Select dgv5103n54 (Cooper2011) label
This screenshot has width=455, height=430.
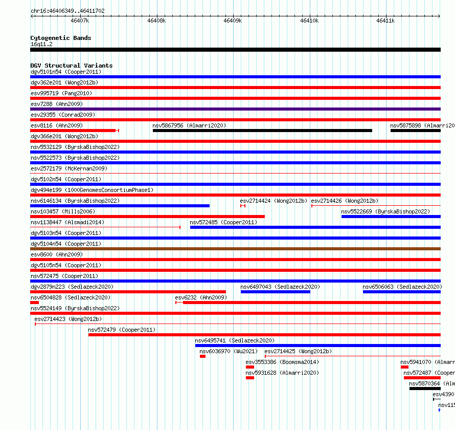(x=66, y=233)
